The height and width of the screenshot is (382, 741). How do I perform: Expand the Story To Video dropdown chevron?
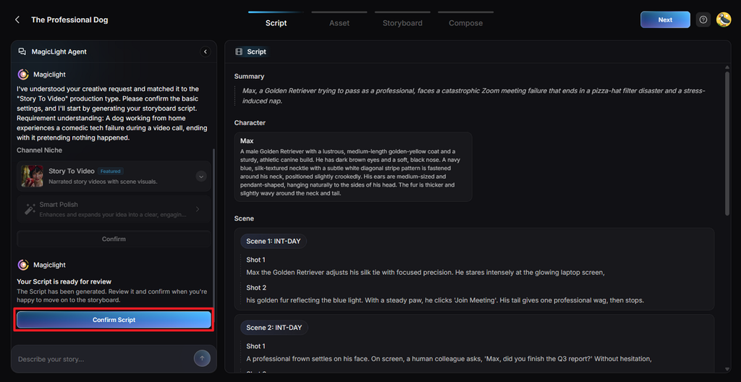(201, 177)
